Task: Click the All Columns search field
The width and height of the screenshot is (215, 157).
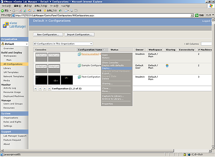Action: 206,43
